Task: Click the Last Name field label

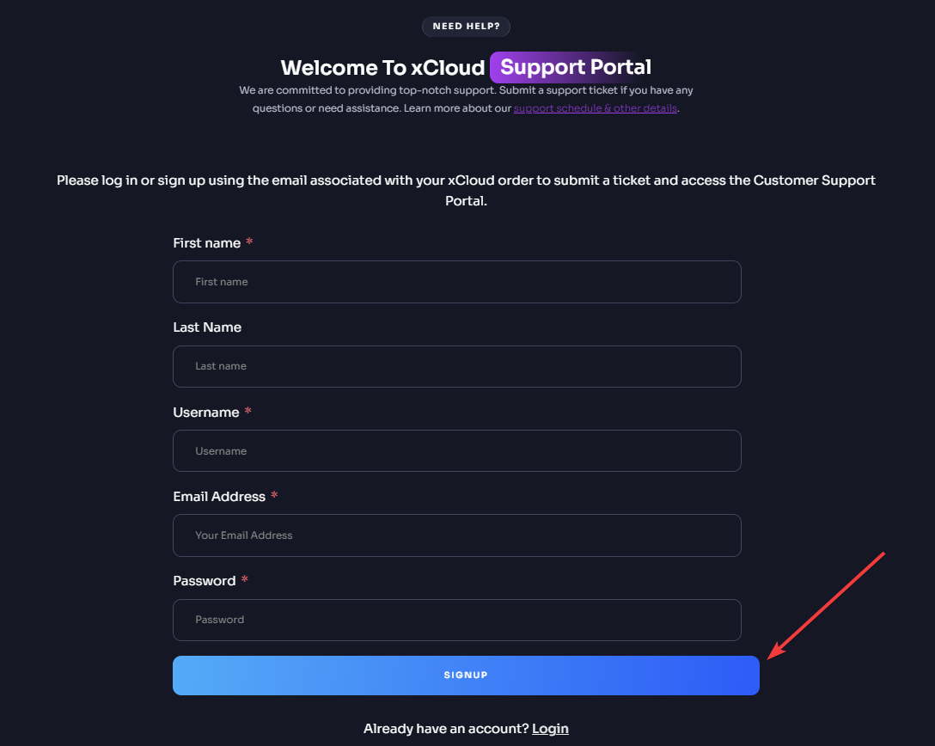Action: [x=207, y=327]
